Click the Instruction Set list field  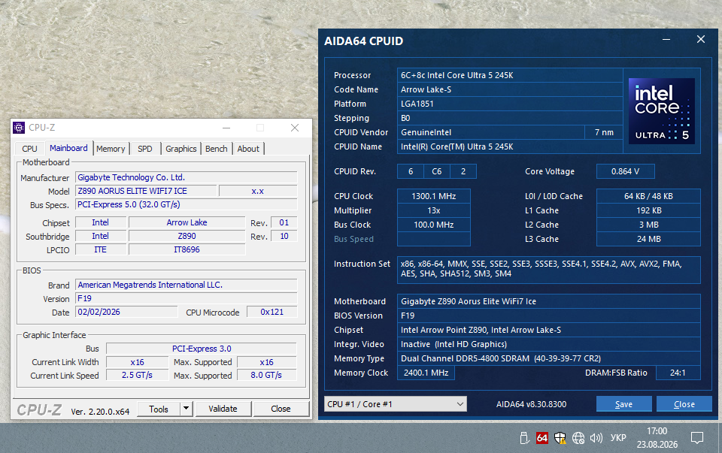pos(549,270)
